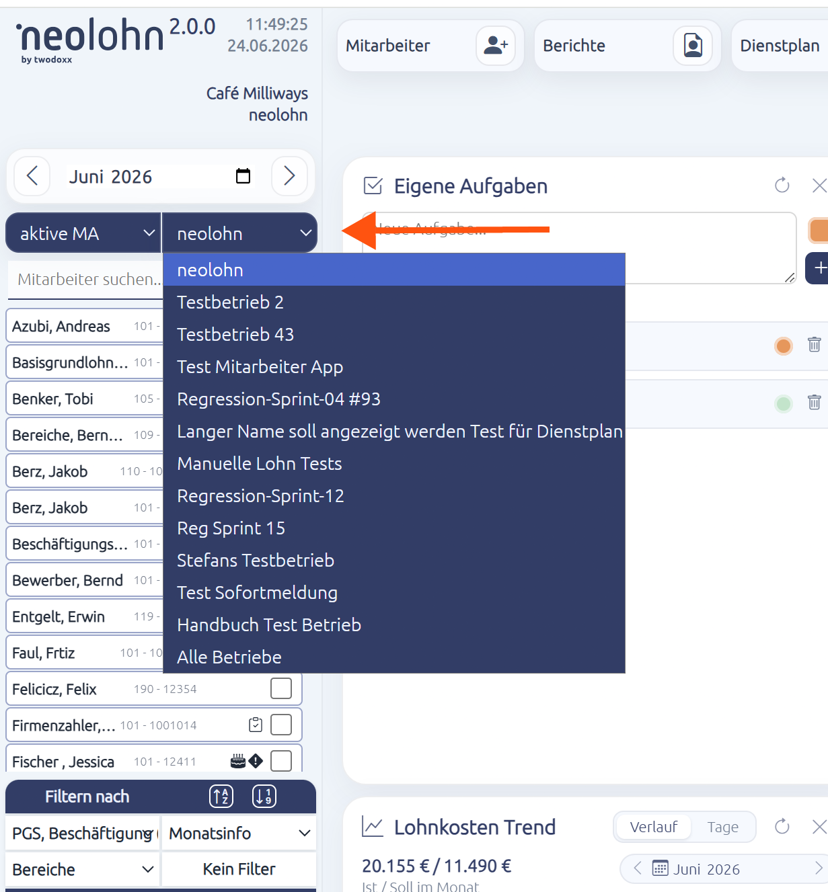This screenshot has height=892, width=828.
Task: Open the Monatsinfo dropdown
Action: [239, 834]
